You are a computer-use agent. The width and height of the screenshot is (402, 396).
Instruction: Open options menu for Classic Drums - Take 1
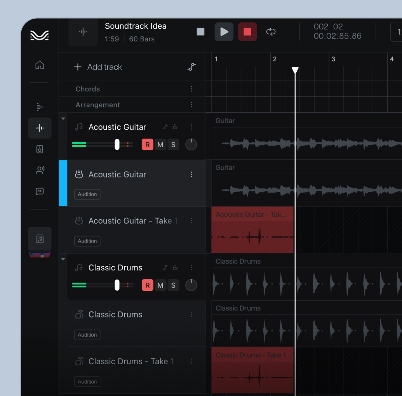[191, 361]
